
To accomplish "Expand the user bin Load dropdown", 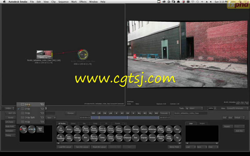I will tap(191, 147).
